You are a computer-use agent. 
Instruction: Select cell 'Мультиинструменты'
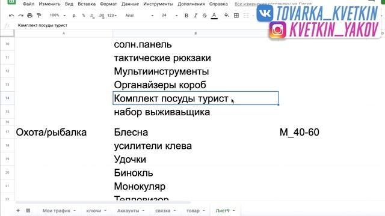(196, 71)
